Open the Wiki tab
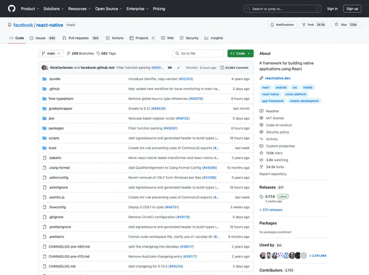This screenshot has height=275, width=369. click(x=167, y=38)
